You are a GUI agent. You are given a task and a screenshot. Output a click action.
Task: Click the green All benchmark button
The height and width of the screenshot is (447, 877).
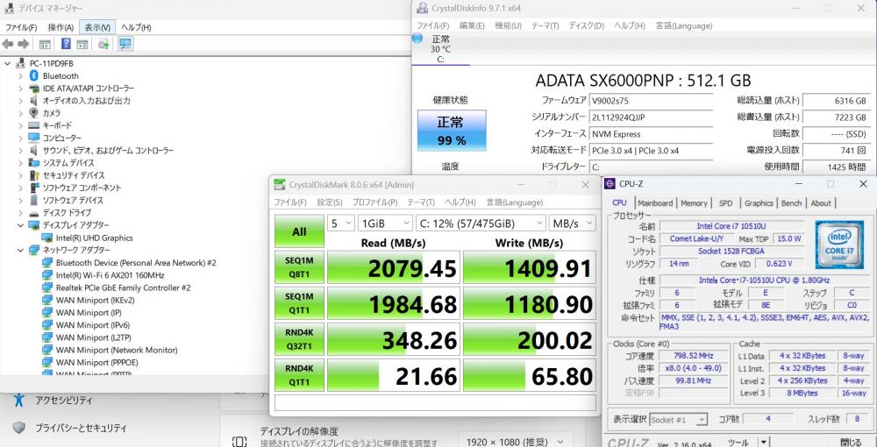coord(299,231)
